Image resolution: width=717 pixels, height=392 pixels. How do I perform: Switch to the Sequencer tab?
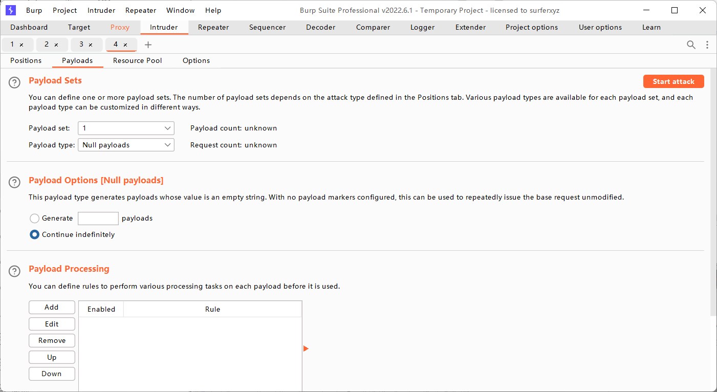tap(268, 28)
